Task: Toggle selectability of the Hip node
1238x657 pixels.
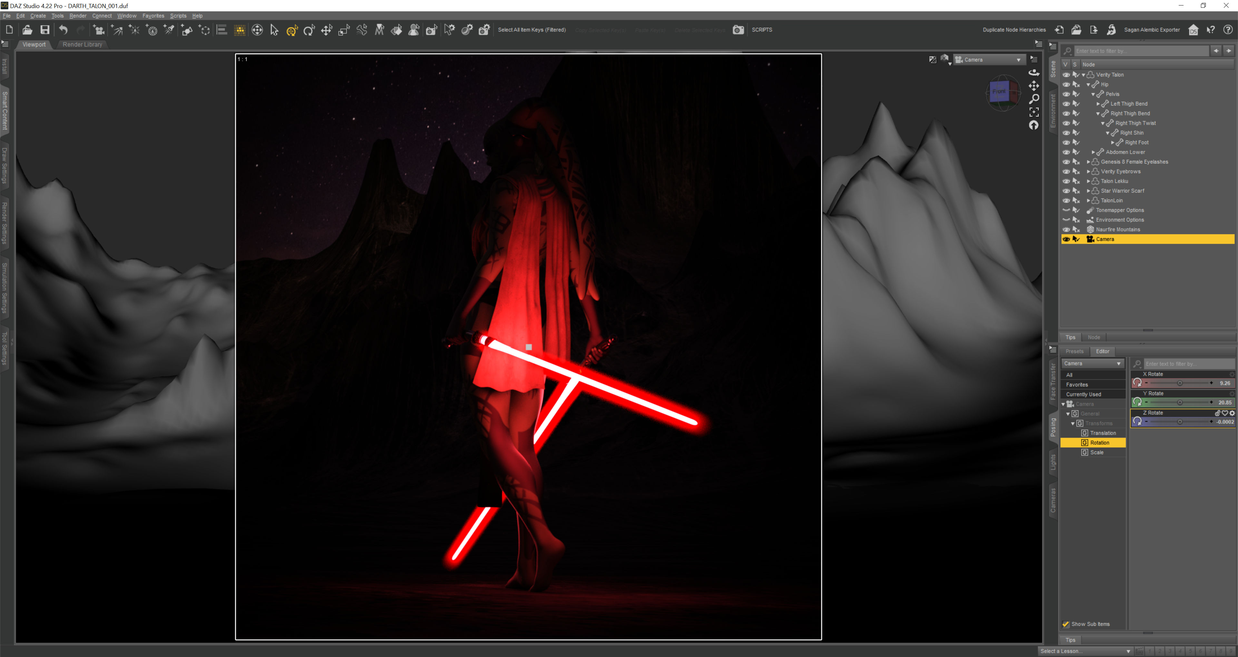Action: [x=1076, y=84]
